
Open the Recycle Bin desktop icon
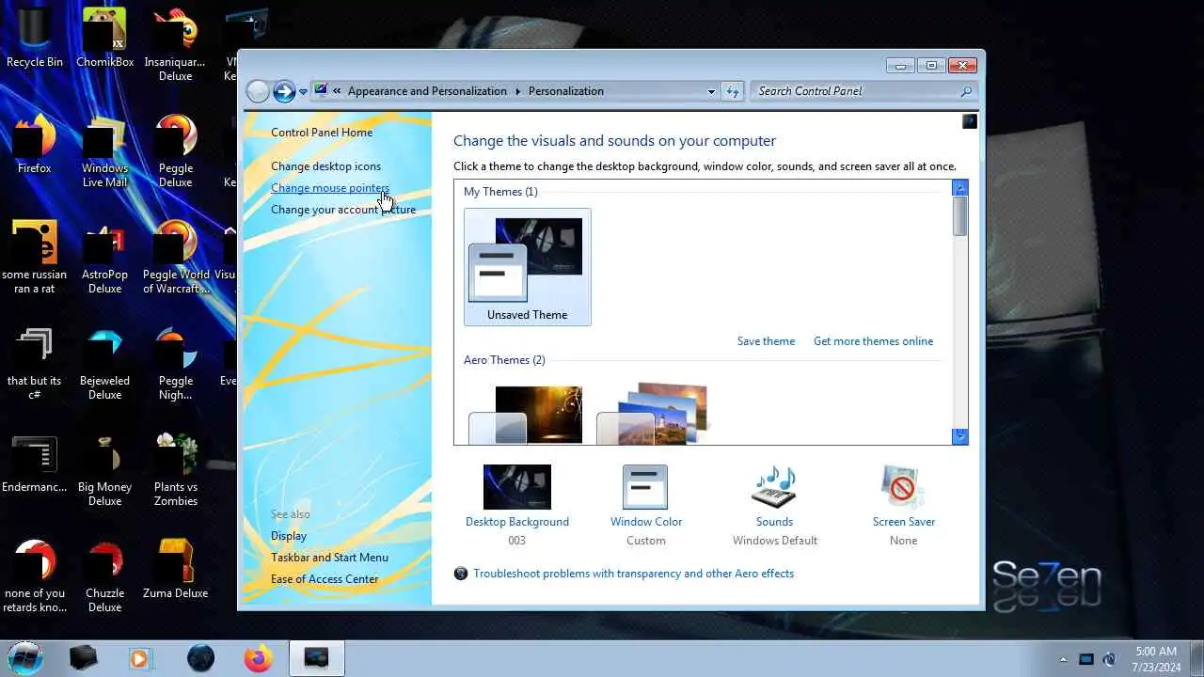pos(35,38)
